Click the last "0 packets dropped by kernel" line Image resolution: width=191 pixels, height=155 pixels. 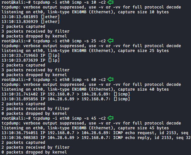34,152
